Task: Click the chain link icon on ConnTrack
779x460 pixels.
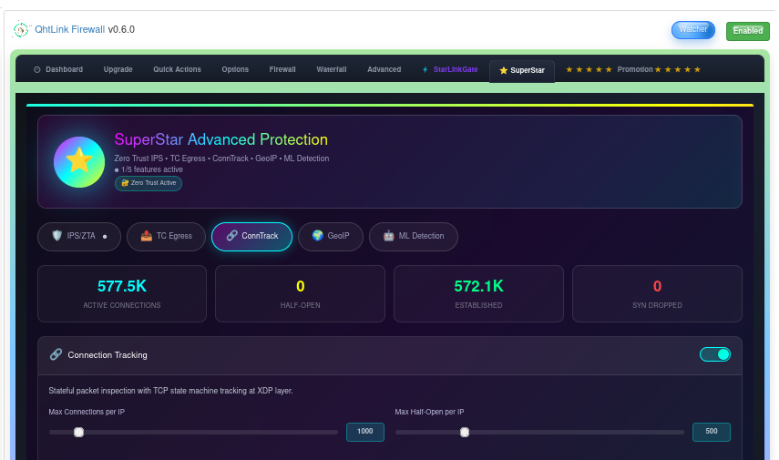Action: (x=232, y=236)
